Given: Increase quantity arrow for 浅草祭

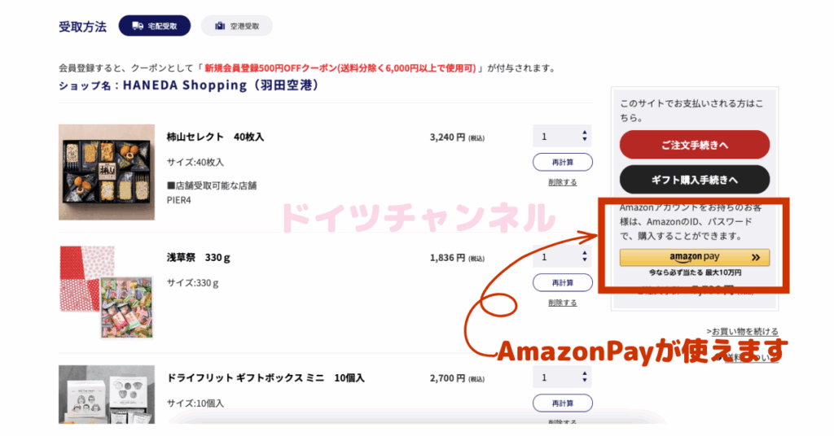Looking at the screenshot, I should pos(585,253).
